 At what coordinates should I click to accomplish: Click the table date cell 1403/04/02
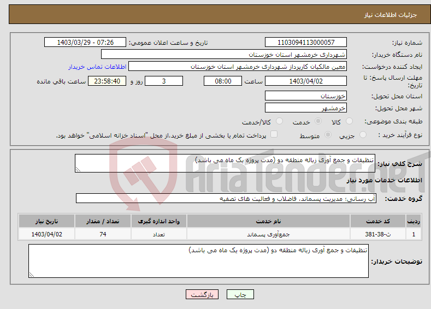tap(46, 234)
